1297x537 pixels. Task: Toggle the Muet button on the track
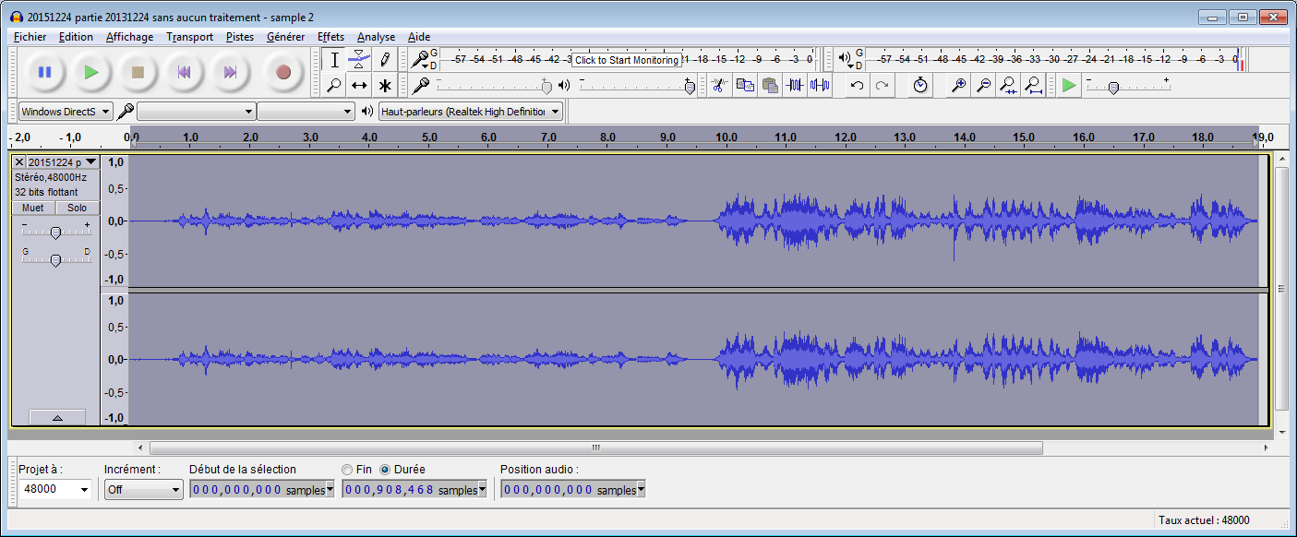(x=32, y=208)
